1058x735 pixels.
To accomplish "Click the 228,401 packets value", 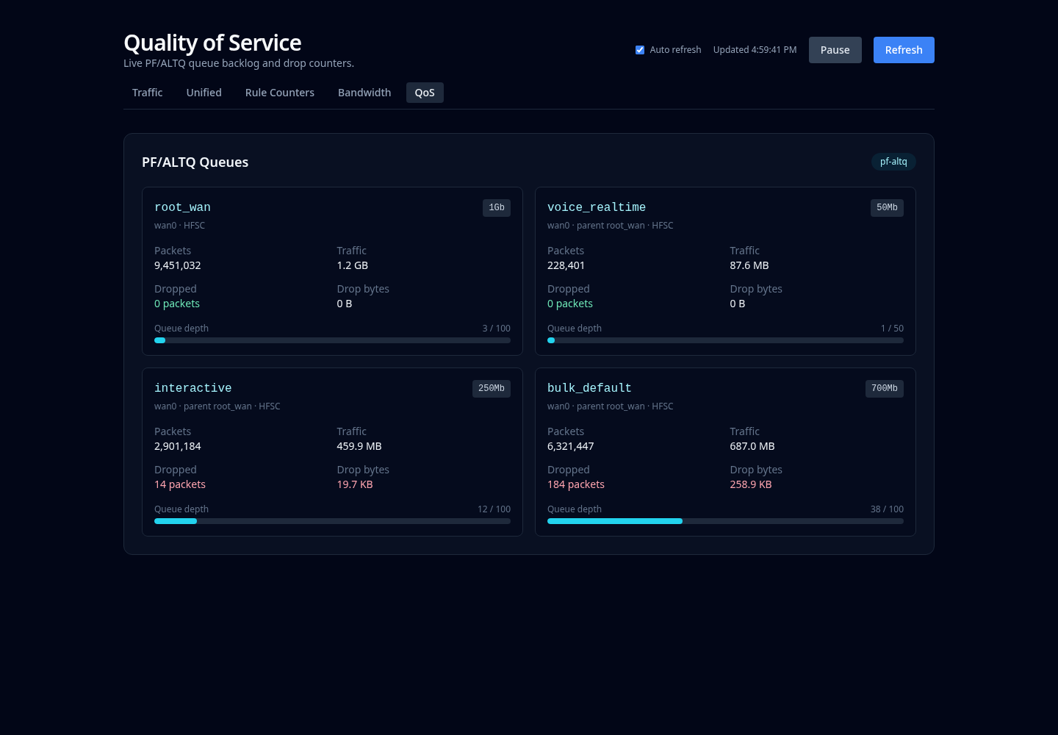I will [566, 265].
